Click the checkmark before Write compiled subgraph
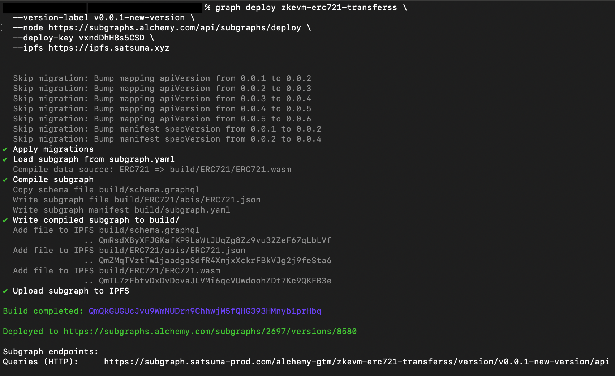615x376 pixels. pos(5,220)
